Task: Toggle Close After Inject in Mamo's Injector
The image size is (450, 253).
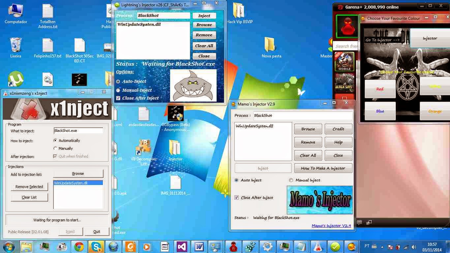Action: (236, 198)
